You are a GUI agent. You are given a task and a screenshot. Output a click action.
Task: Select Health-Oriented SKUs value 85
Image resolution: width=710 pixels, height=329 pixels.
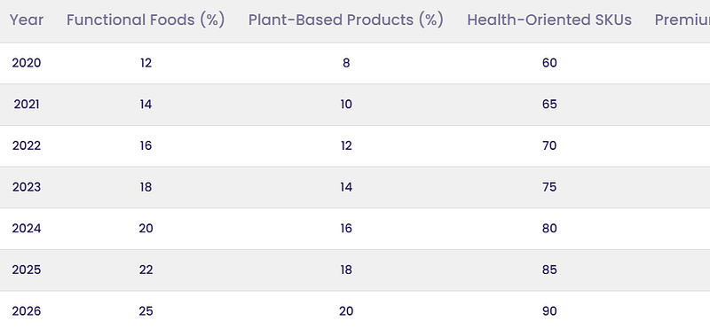click(549, 270)
